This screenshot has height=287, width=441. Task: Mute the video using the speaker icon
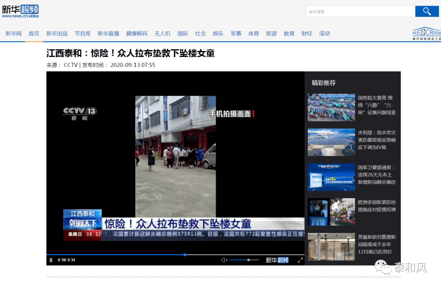pos(224,260)
